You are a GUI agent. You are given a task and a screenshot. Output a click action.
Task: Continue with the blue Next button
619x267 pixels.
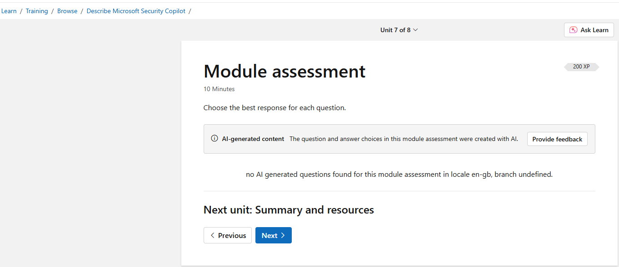[274, 235]
